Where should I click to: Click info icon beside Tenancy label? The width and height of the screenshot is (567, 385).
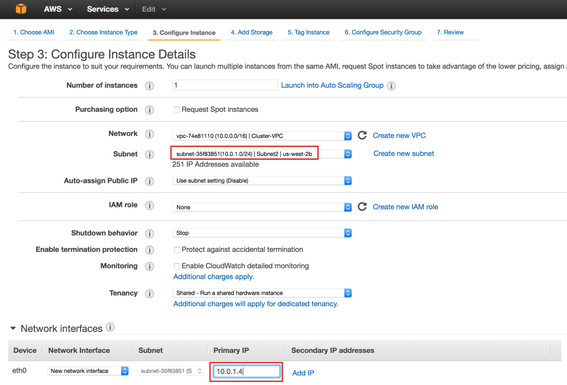tap(150, 294)
